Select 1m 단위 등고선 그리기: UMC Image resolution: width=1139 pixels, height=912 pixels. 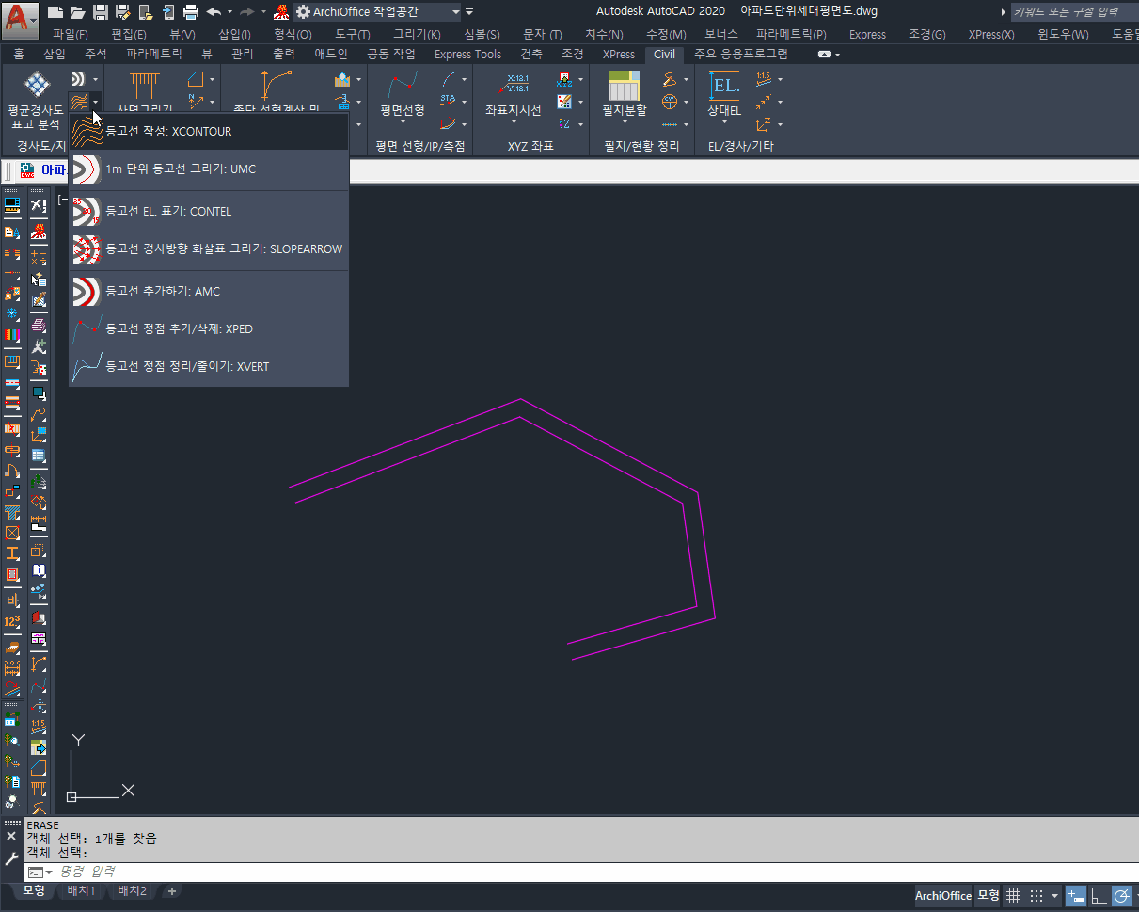click(x=209, y=169)
